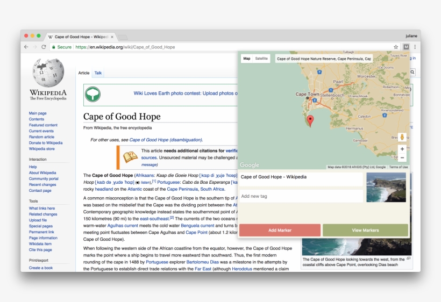This screenshot has height=302, width=441.
Task: Open the Herodotus link
Action: tap(242, 269)
